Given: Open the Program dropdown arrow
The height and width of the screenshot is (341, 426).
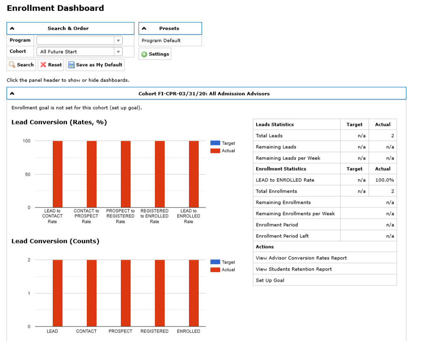Looking at the screenshot, I should (118, 41).
